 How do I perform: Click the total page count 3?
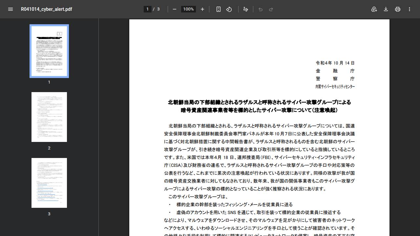point(158,9)
